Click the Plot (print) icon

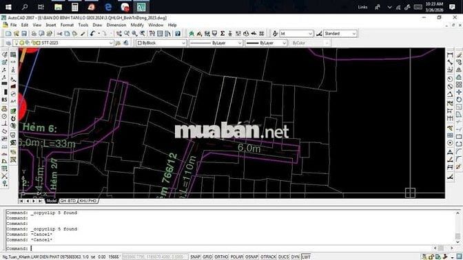(34, 34)
